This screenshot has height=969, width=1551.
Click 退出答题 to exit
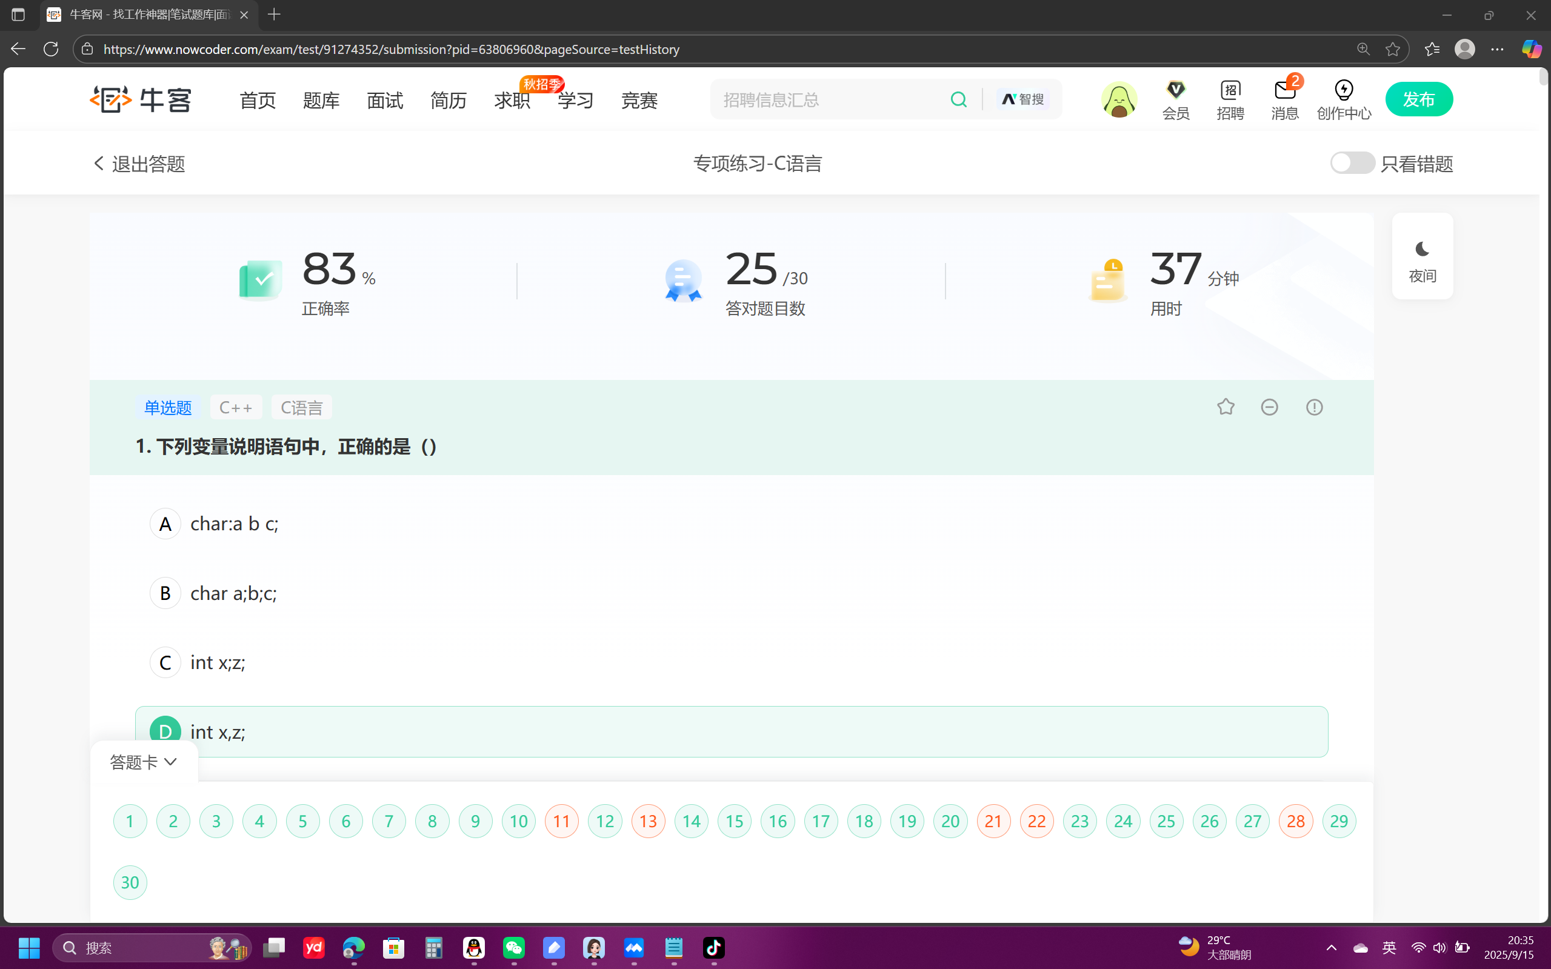[139, 164]
